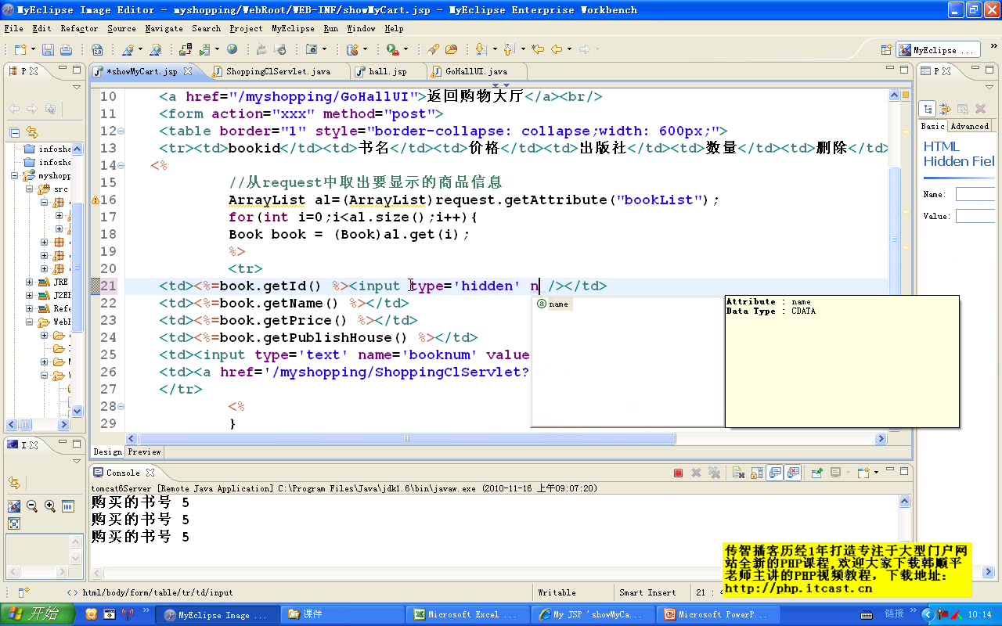
Task: Click the Open Perspective icon
Action: [x=886, y=49]
